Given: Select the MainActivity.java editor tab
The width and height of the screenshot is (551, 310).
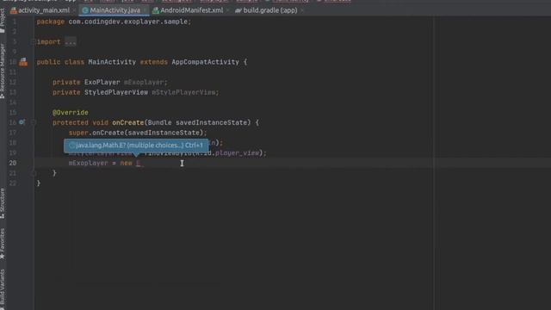Looking at the screenshot, I should pos(115,10).
